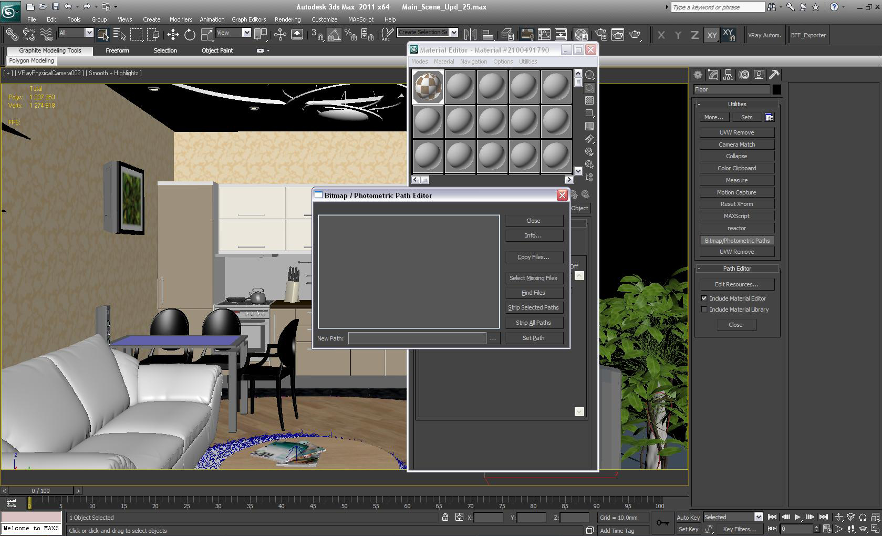This screenshot has width=882, height=536.
Task: Expand the 'Selected' key filter dropdown
Action: [758, 517]
